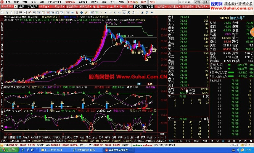Select the N-day period toolbar button
254x153 pixels.
[138, 13]
